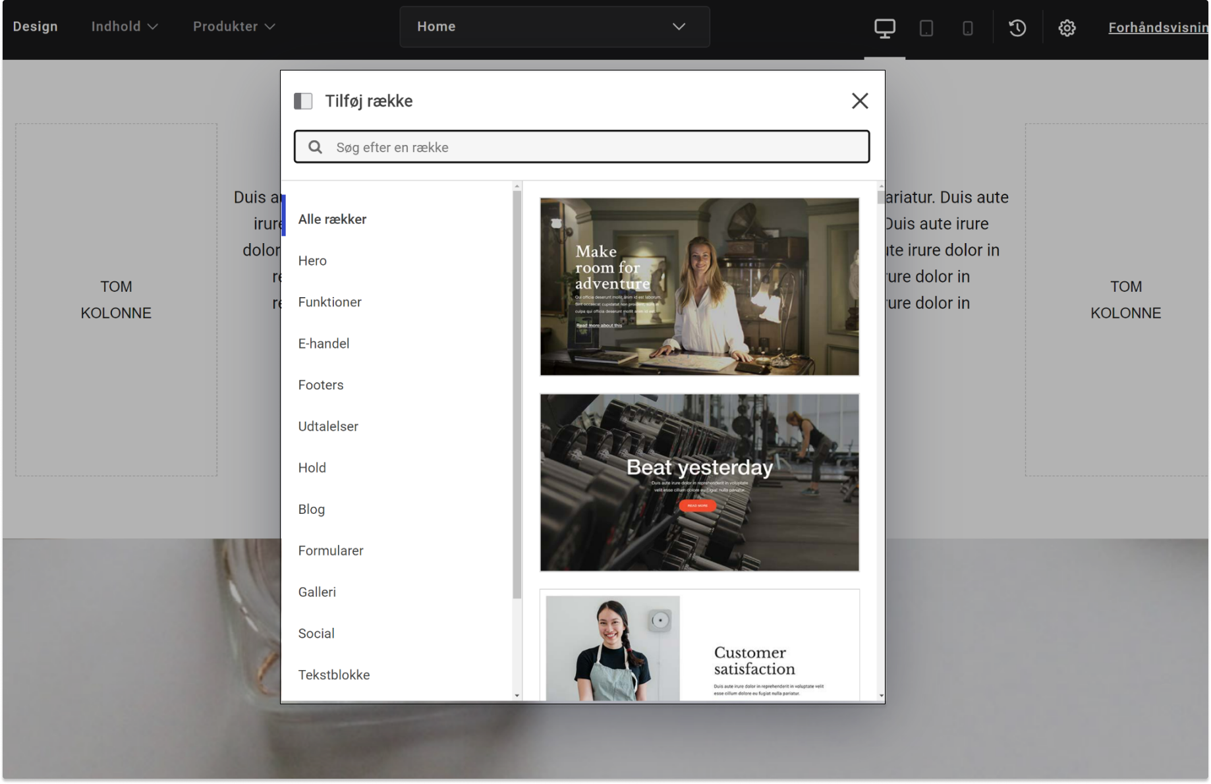Select the Hero category
This screenshot has width=1211, height=784.
point(312,261)
